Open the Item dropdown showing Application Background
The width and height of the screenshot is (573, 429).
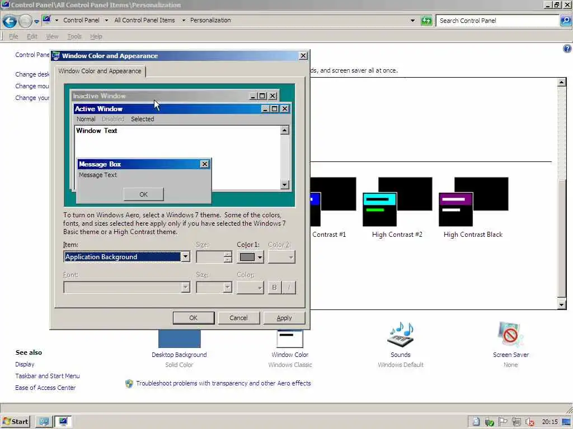[186, 257]
